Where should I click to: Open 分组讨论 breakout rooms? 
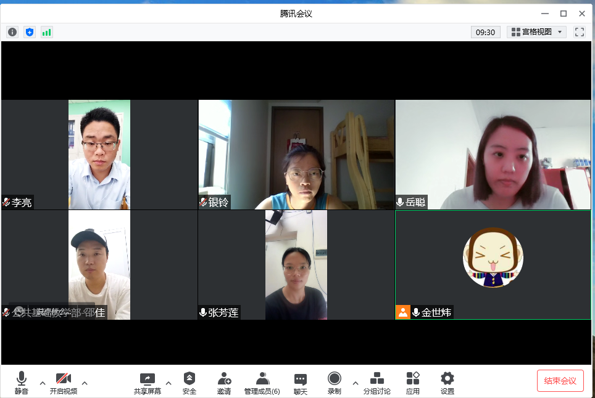coord(377,383)
